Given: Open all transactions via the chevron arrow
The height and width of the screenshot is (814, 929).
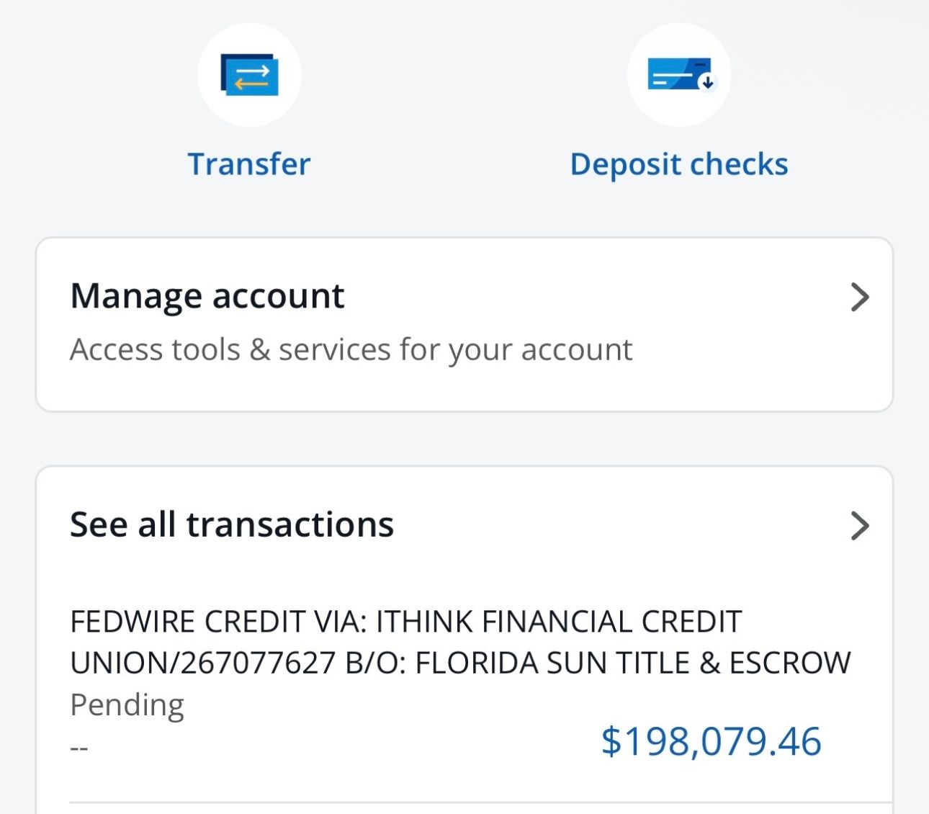Looking at the screenshot, I should pyautogui.click(x=860, y=525).
